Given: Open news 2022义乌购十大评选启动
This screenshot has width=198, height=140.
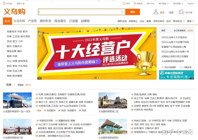Looking at the screenshot, I should (174, 37).
